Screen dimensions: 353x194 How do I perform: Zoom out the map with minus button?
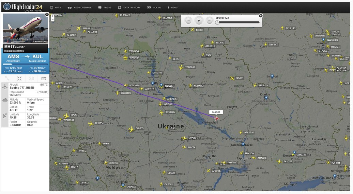point(52,20)
